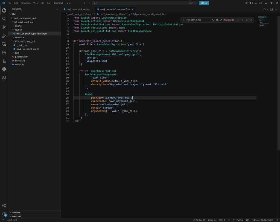Image resolution: width=280 pixels, height=222 pixels.
Task: Open editor More Actions ellipsis
Action: [276, 9]
